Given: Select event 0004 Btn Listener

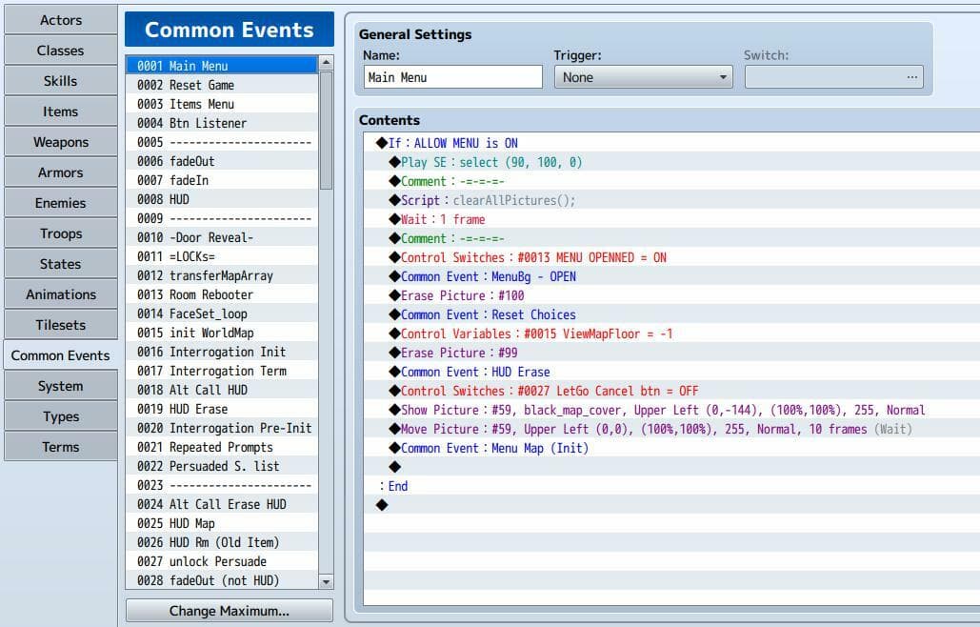Looking at the screenshot, I should pos(222,123).
